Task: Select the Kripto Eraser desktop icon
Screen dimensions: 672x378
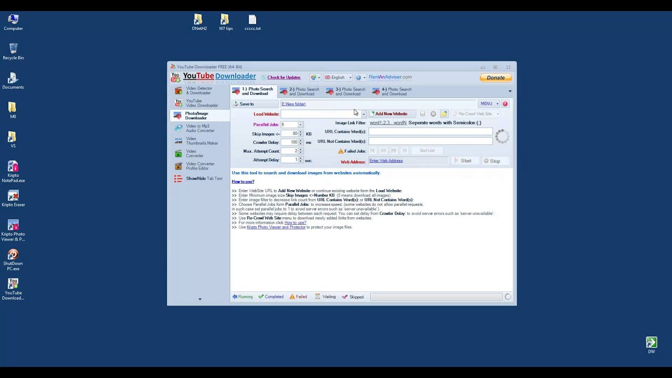Action: tap(13, 199)
